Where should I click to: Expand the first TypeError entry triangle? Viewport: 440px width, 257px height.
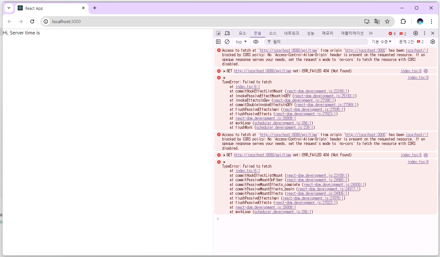[x=225, y=78]
